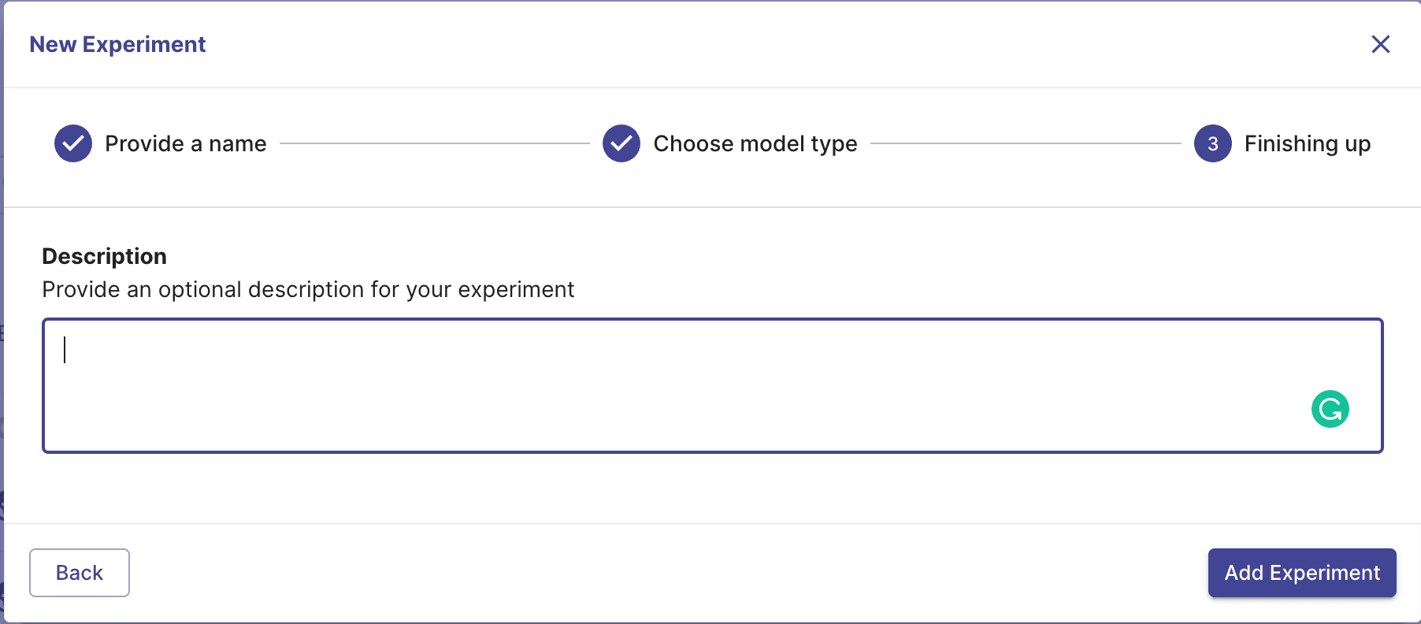This screenshot has height=624, width=1421.
Task: Click the connector line before Finishing up
Action: [x=1026, y=143]
